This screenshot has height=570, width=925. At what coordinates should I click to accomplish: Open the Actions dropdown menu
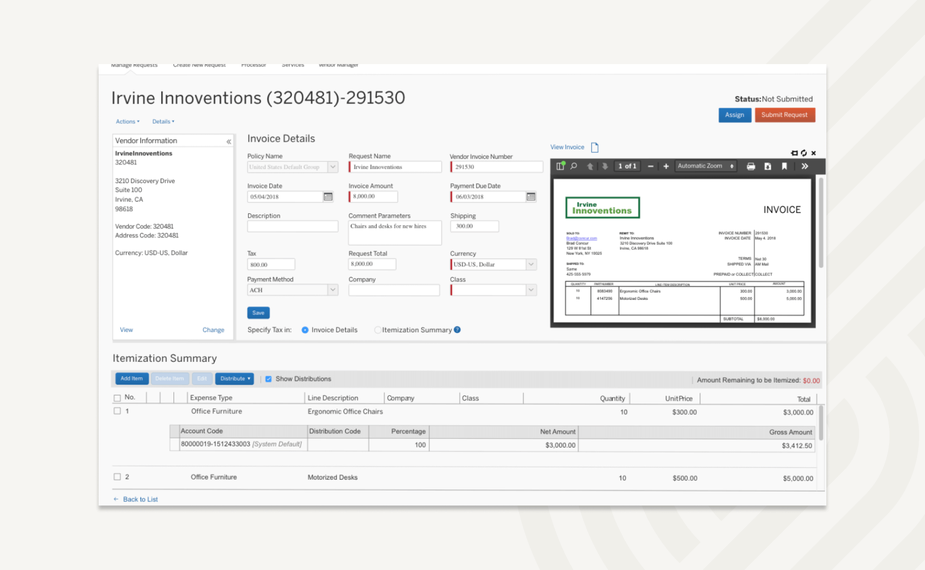pos(128,121)
